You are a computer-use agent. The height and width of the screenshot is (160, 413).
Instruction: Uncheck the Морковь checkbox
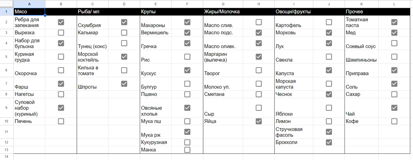click(x=329, y=33)
